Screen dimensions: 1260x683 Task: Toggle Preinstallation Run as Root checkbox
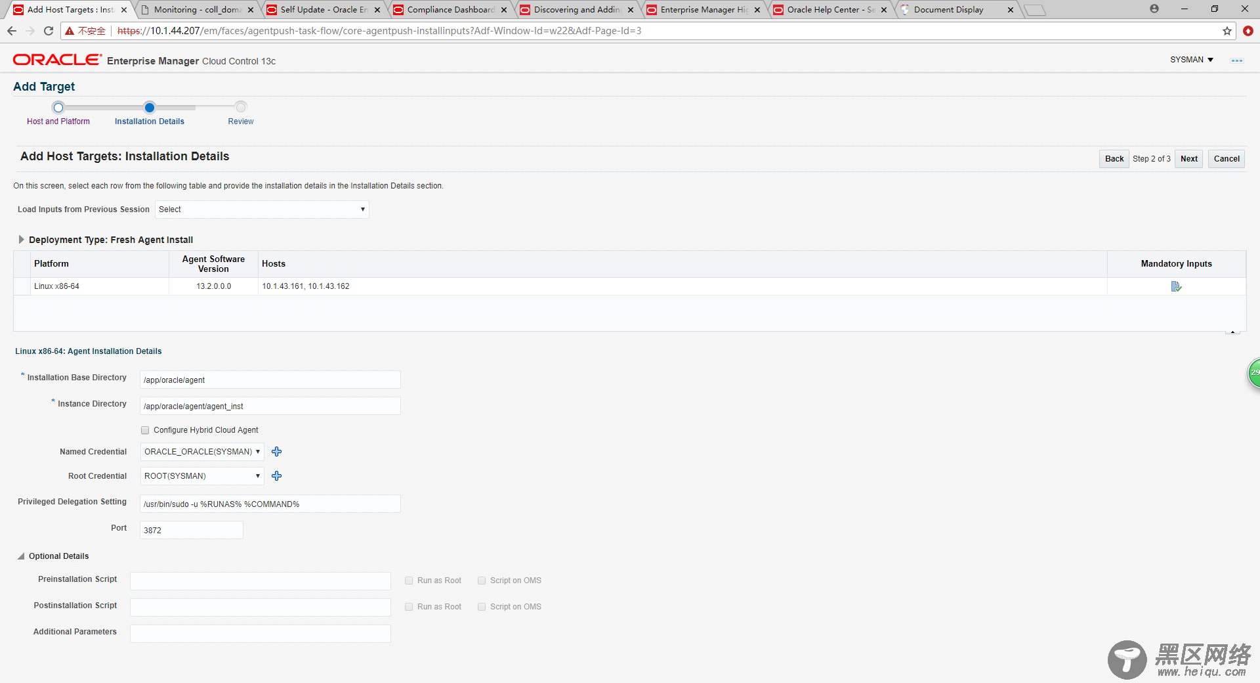coord(409,581)
